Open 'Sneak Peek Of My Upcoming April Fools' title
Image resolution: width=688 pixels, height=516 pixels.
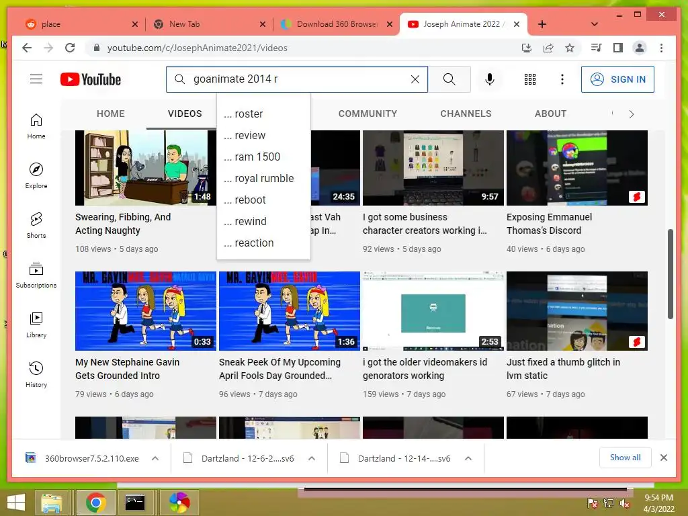pyautogui.click(x=279, y=369)
